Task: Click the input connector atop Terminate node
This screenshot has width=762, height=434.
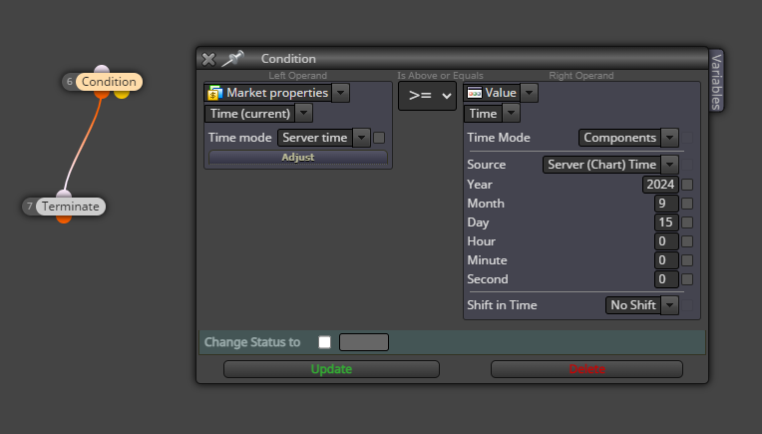Action: coord(64,194)
